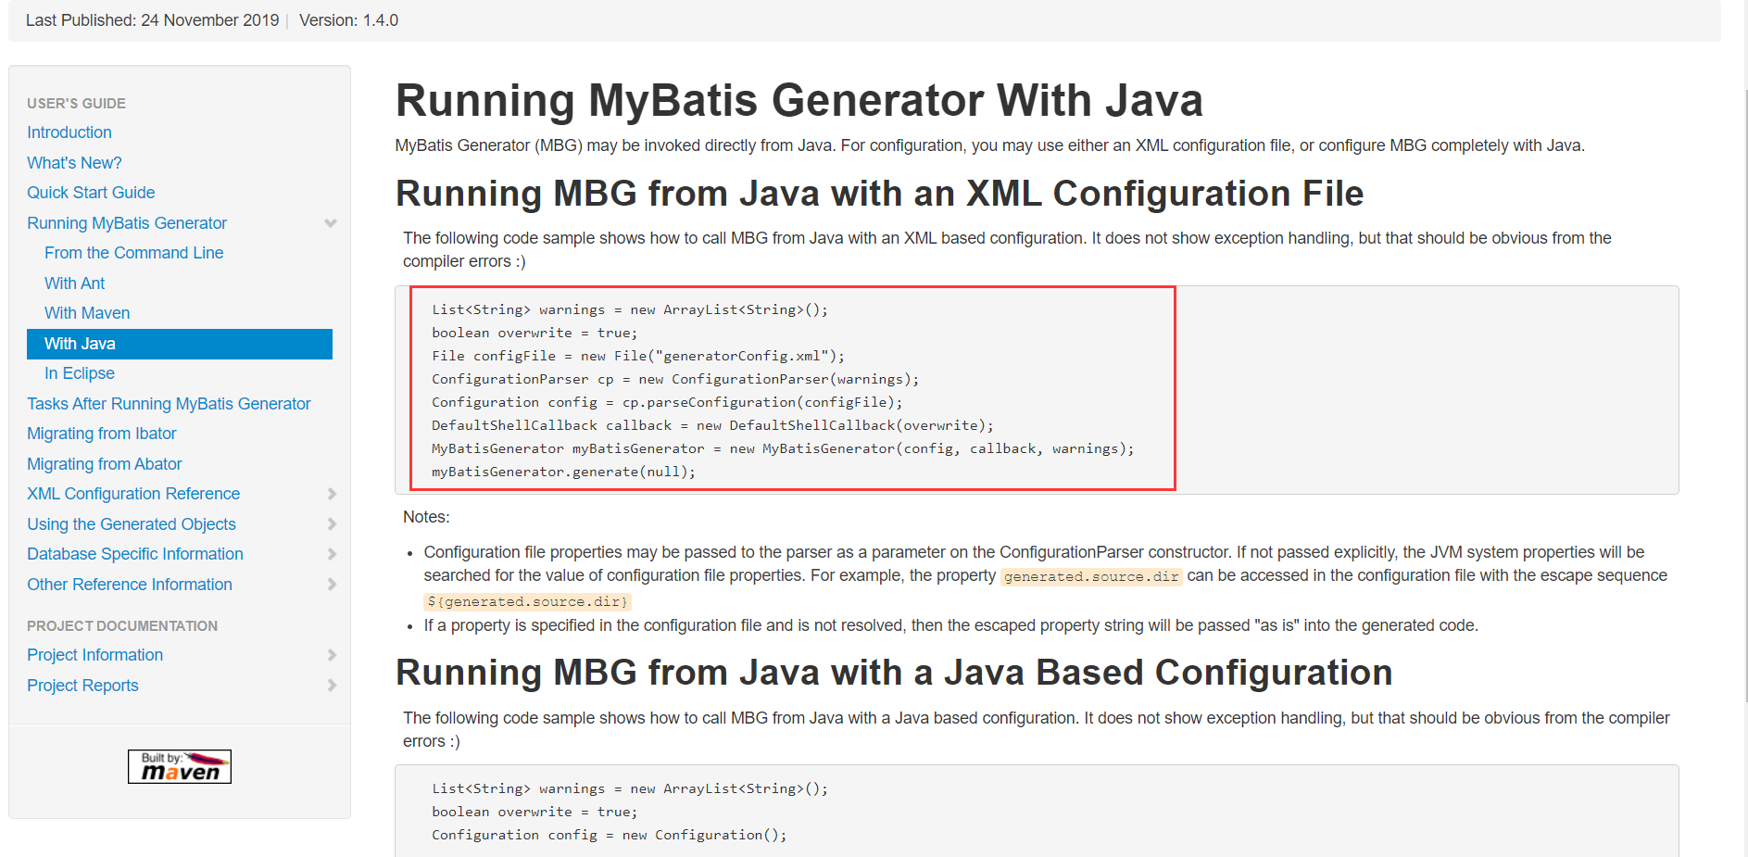Image resolution: width=1748 pixels, height=857 pixels.
Task: Select the active With Java item
Action: [180, 344]
